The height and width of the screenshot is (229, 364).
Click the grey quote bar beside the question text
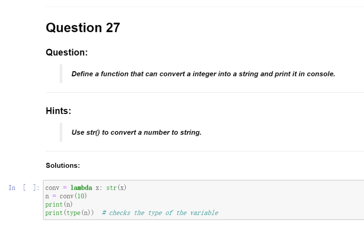pyautogui.click(x=61, y=74)
